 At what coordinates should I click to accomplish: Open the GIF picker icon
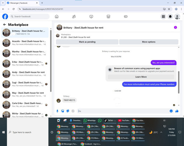(73, 111)
